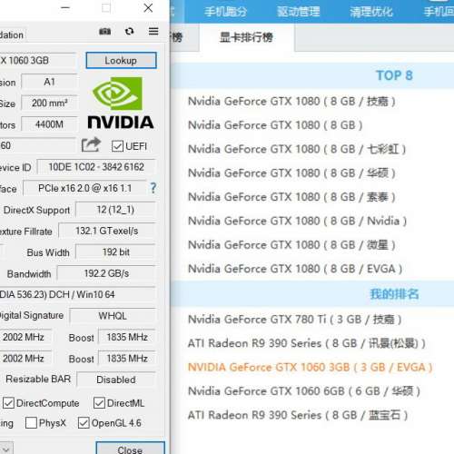The image size is (454, 454).
Task: Select GTX 1080 8 GB Nvidia entry
Action: tap(298, 221)
